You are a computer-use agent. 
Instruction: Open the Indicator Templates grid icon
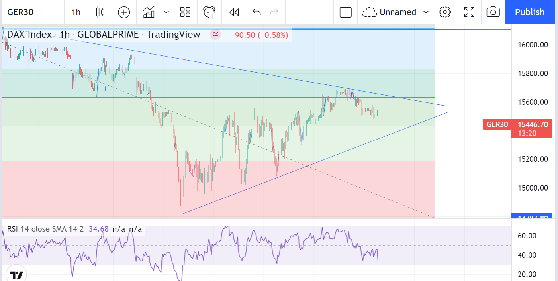185,12
